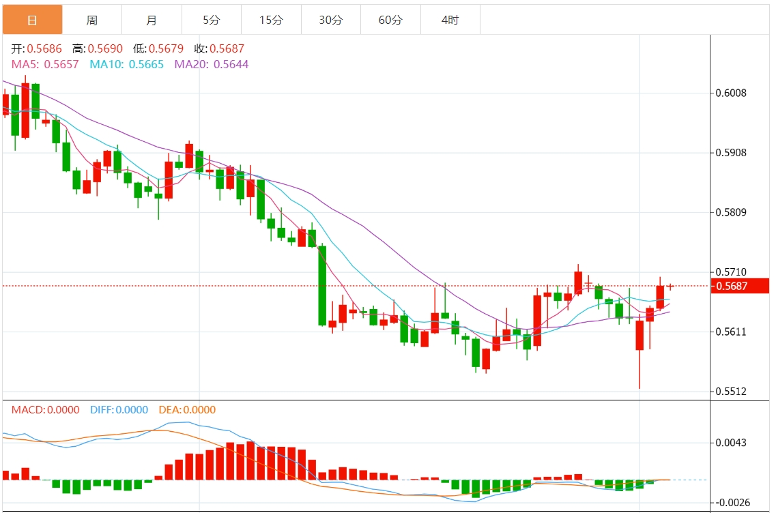This screenshot has height=513, width=776.
Task: Click the 0.6008 price axis label
Action: [x=732, y=93]
